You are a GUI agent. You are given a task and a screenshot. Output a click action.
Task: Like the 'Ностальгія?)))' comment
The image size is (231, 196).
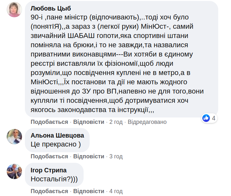pyautogui.click(x=49, y=191)
